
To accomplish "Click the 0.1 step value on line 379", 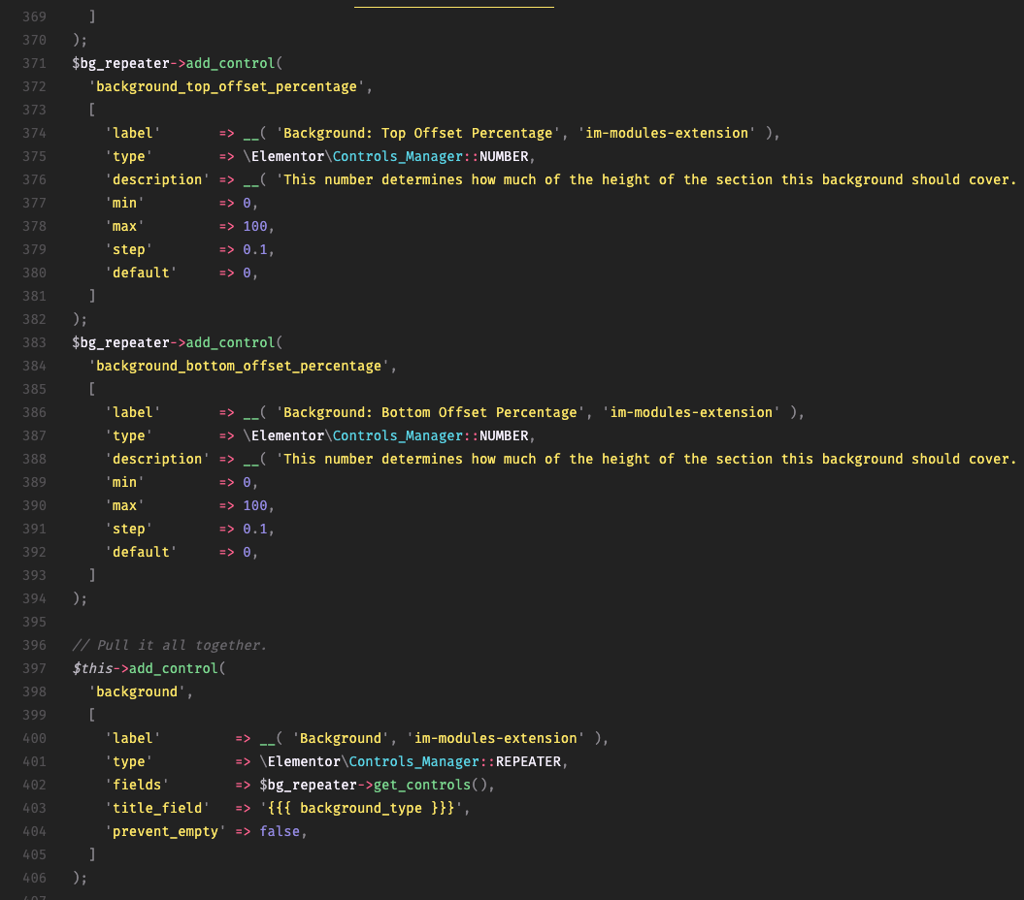I will (255, 249).
